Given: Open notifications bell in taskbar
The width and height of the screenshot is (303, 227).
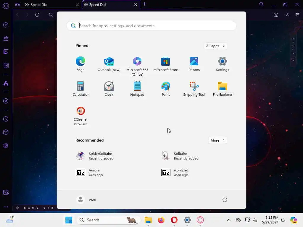Looking at the screenshot, I should pos(283,220).
